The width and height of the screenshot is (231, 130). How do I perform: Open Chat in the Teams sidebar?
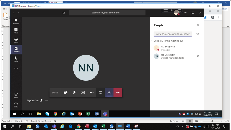[16, 31]
